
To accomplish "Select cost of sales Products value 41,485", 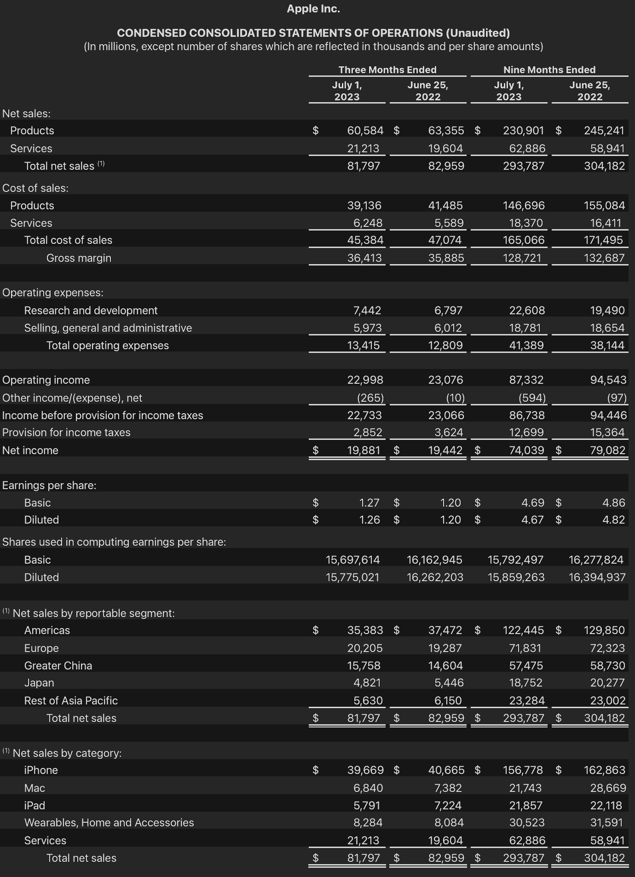I will pos(445,206).
